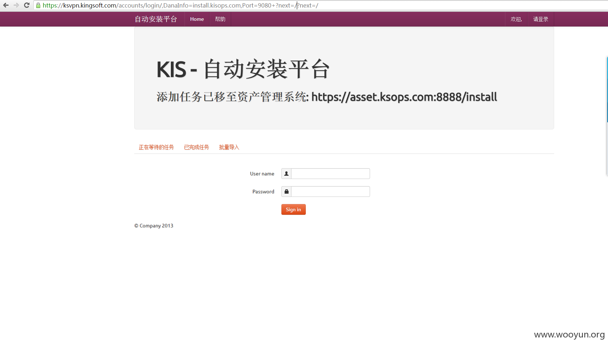Screen dimensions: 608x345
Task: Click the KIS - 自动安装平台 heading
Action: (243, 69)
